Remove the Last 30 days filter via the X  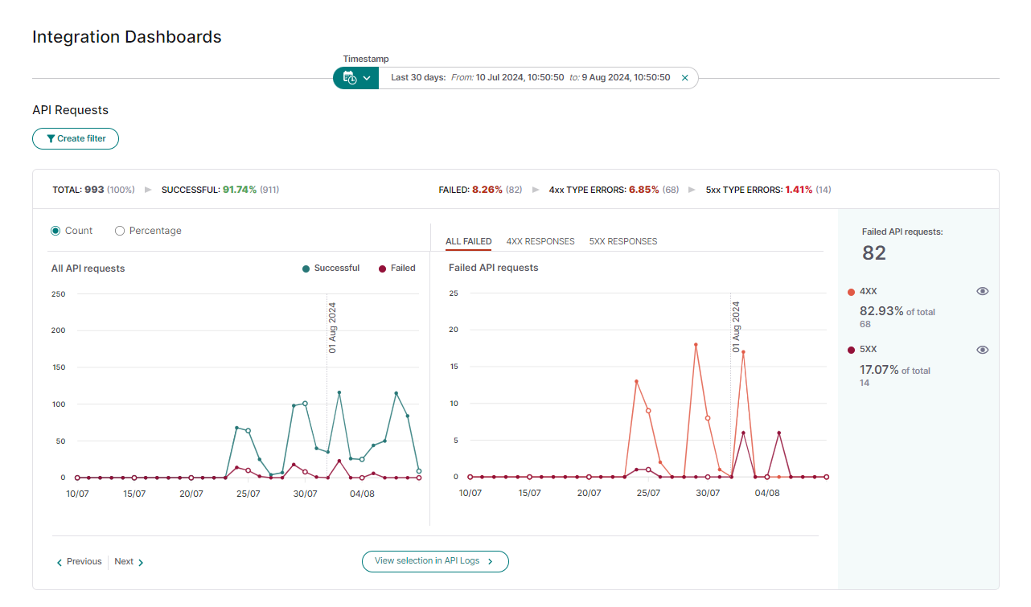coord(684,77)
